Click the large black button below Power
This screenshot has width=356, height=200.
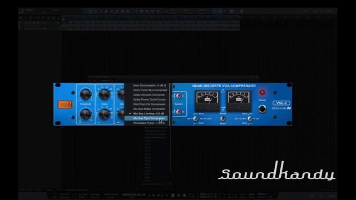(x=262, y=109)
